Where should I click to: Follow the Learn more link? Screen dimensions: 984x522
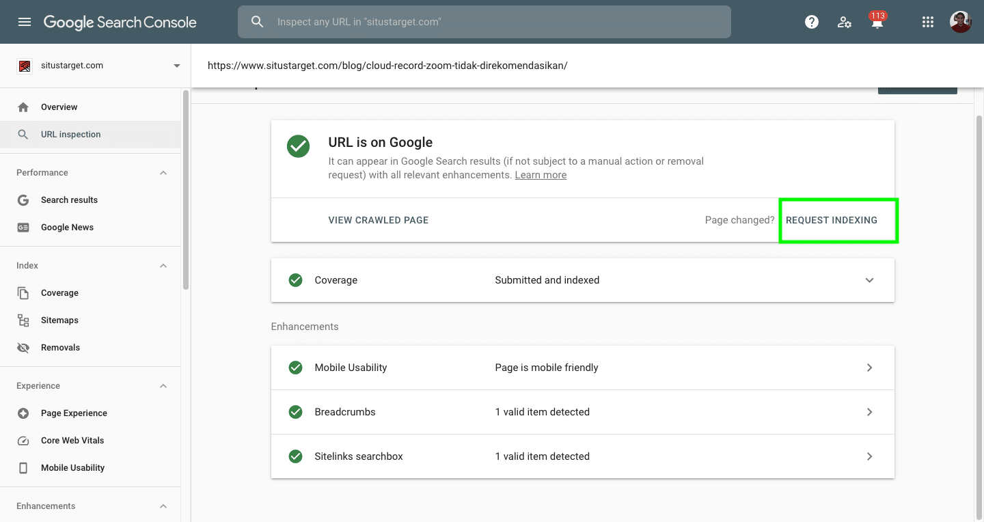541,175
